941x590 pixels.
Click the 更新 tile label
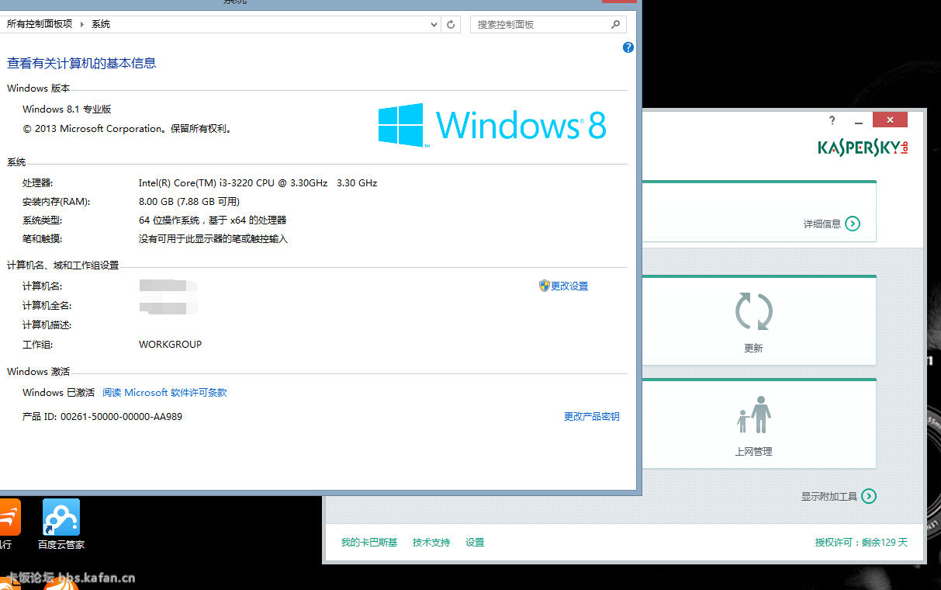click(x=753, y=348)
